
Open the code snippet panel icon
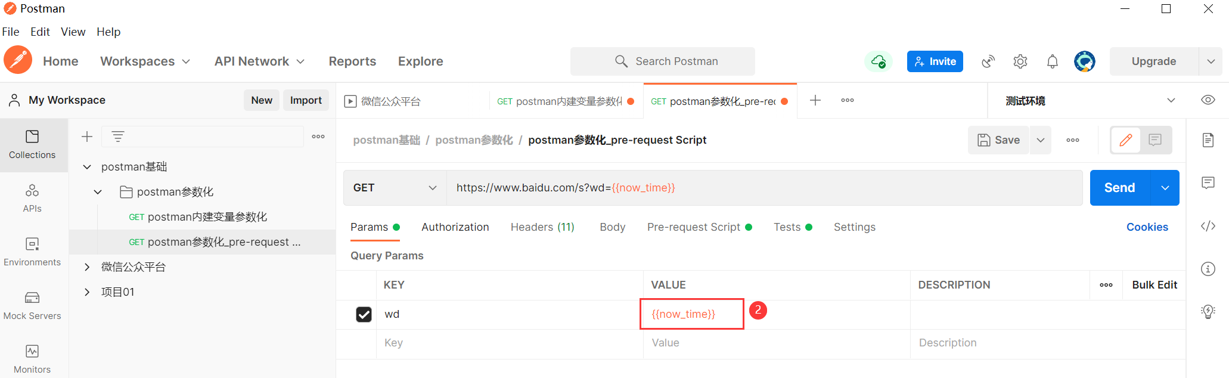tap(1208, 226)
